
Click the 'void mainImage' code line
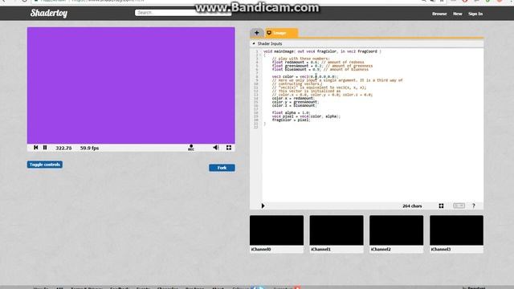(322, 51)
